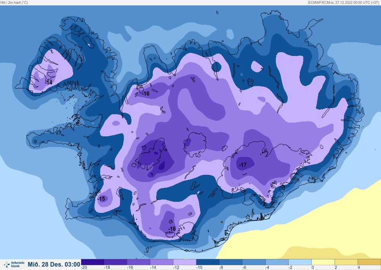The image size is (381, 270).
Task: Pick the dark blue legend swatch between -10 and -8
Action: point(208,262)
